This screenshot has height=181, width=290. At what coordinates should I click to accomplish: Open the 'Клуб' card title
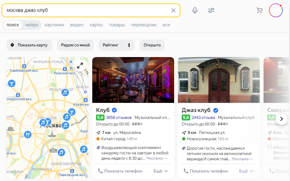click(x=103, y=110)
